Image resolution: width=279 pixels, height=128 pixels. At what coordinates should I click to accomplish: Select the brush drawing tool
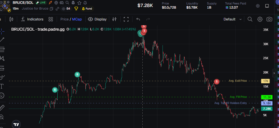click(2, 77)
